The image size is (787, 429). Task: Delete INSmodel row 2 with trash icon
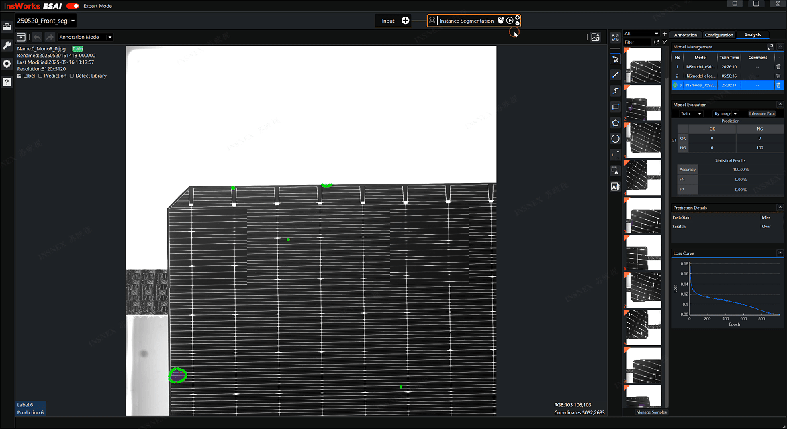[x=778, y=76]
